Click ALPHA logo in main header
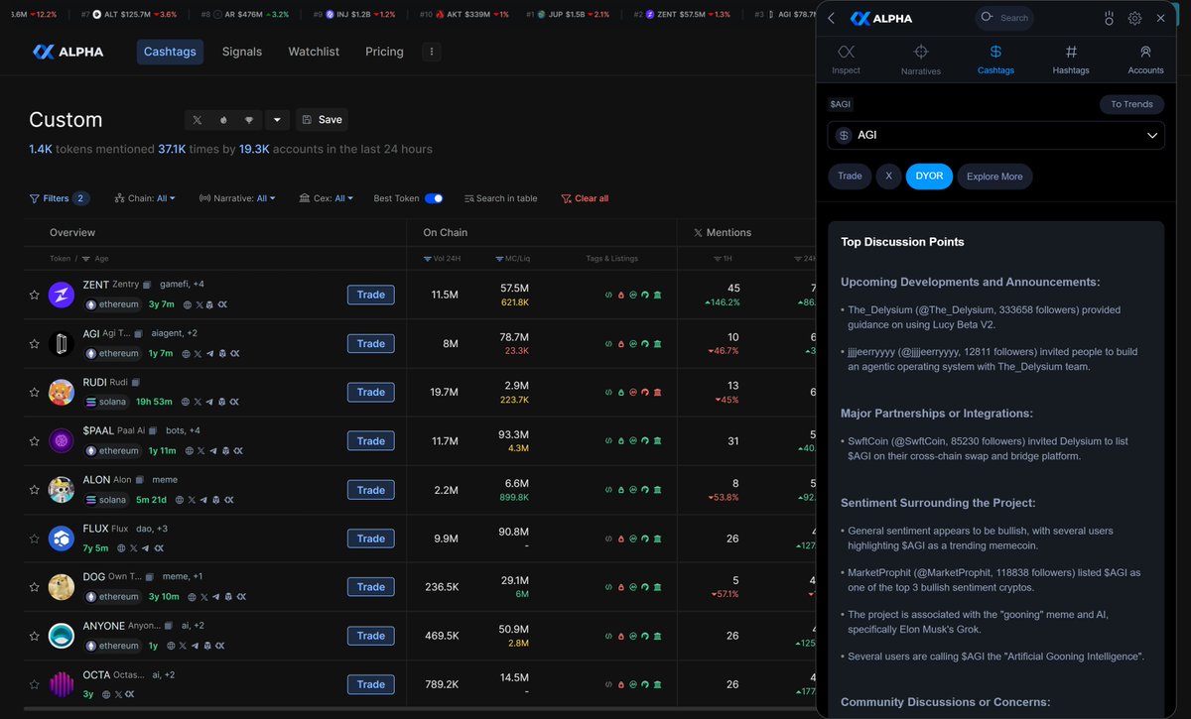Image resolution: width=1191 pixels, height=719 pixels. [67, 52]
